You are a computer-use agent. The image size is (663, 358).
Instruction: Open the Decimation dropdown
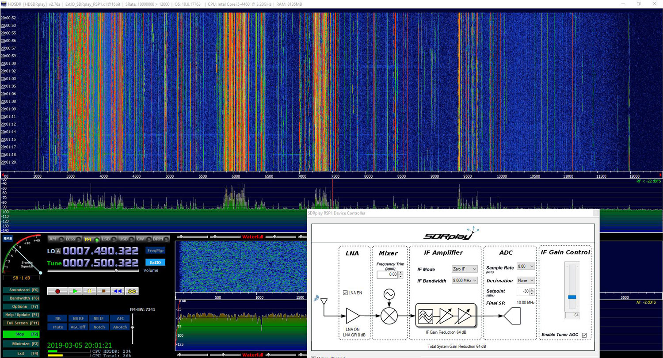click(x=526, y=281)
